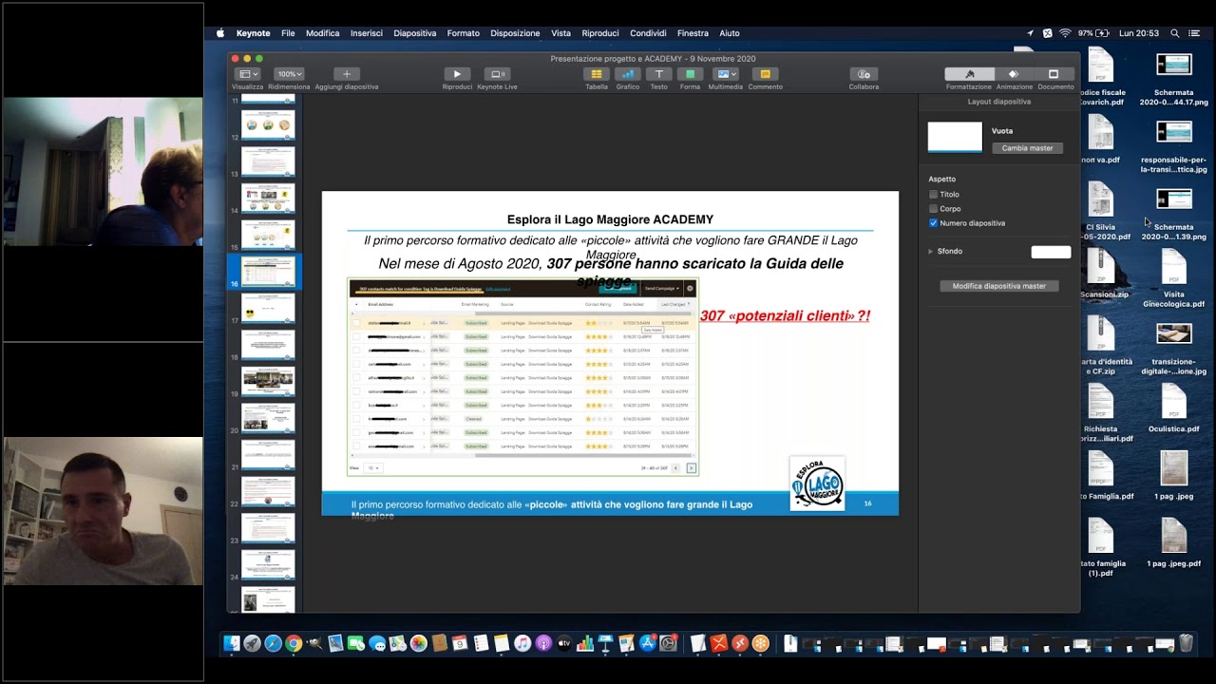Image resolution: width=1216 pixels, height=684 pixels.
Task: Insert a chart with the Grafico tool
Action: coord(628,74)
